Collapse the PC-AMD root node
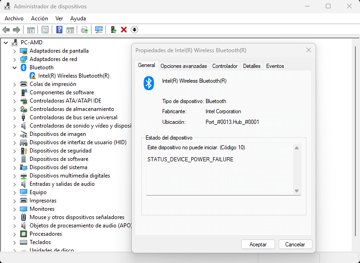 (x=6, y=43)
